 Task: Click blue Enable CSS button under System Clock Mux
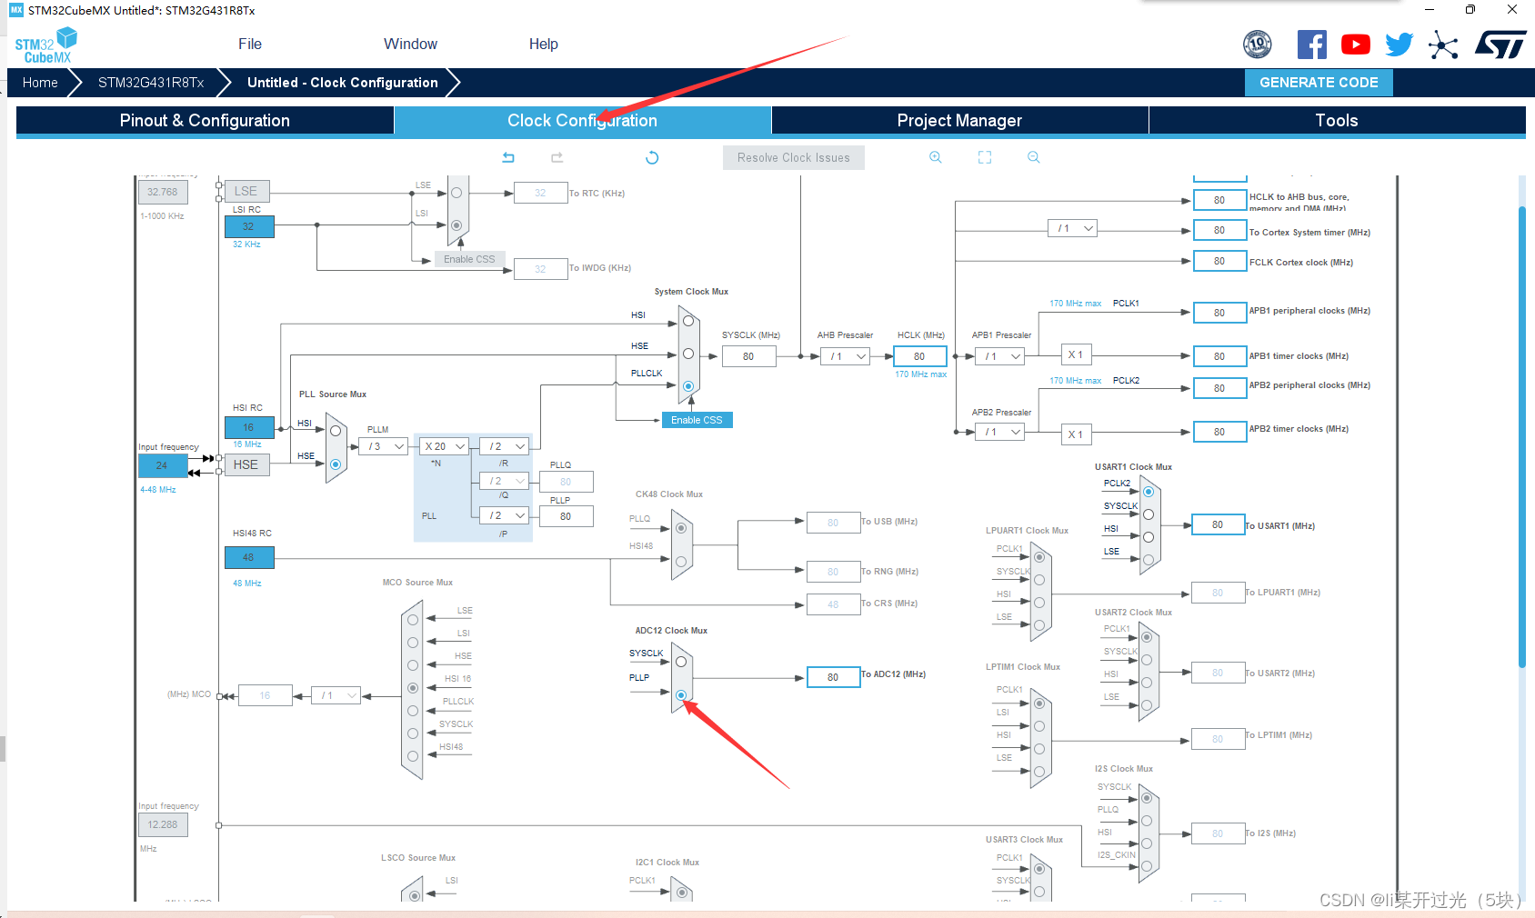pyautogui.click(x=697, y=420)
